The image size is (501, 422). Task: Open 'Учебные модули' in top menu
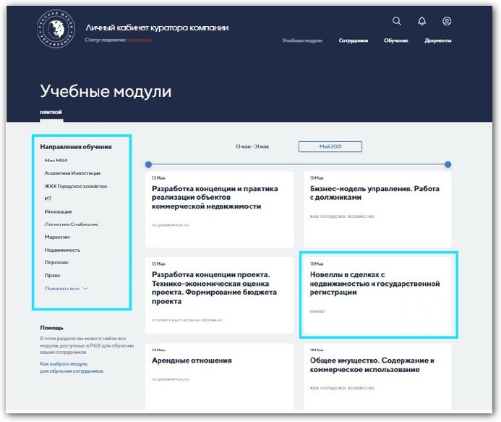tap(302, 41)
